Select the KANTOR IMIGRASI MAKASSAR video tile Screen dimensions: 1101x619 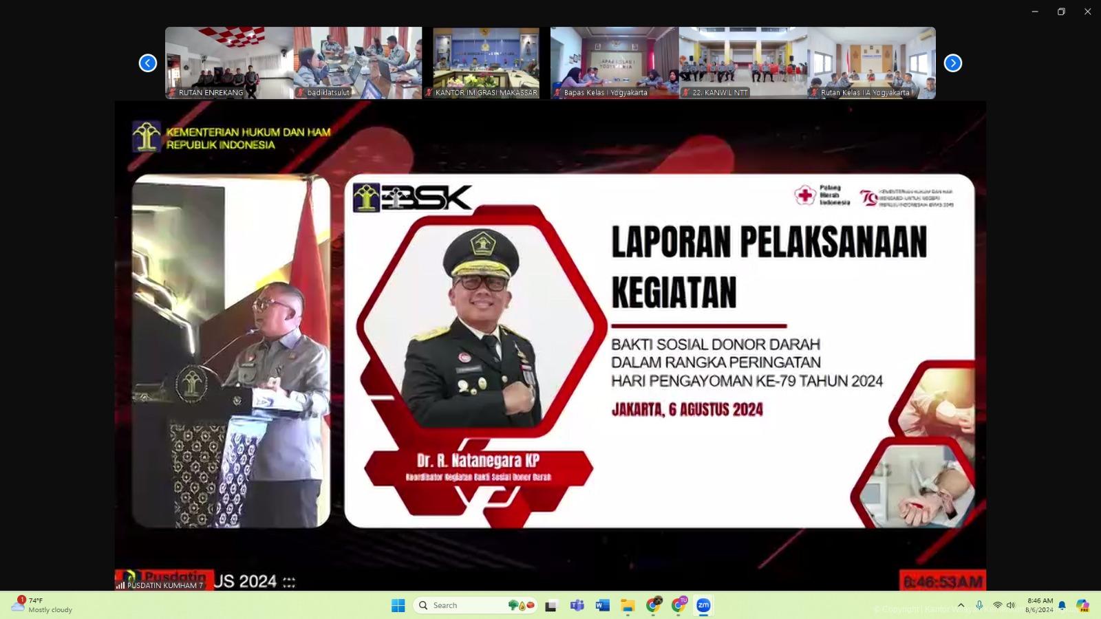tap(486, 63)
